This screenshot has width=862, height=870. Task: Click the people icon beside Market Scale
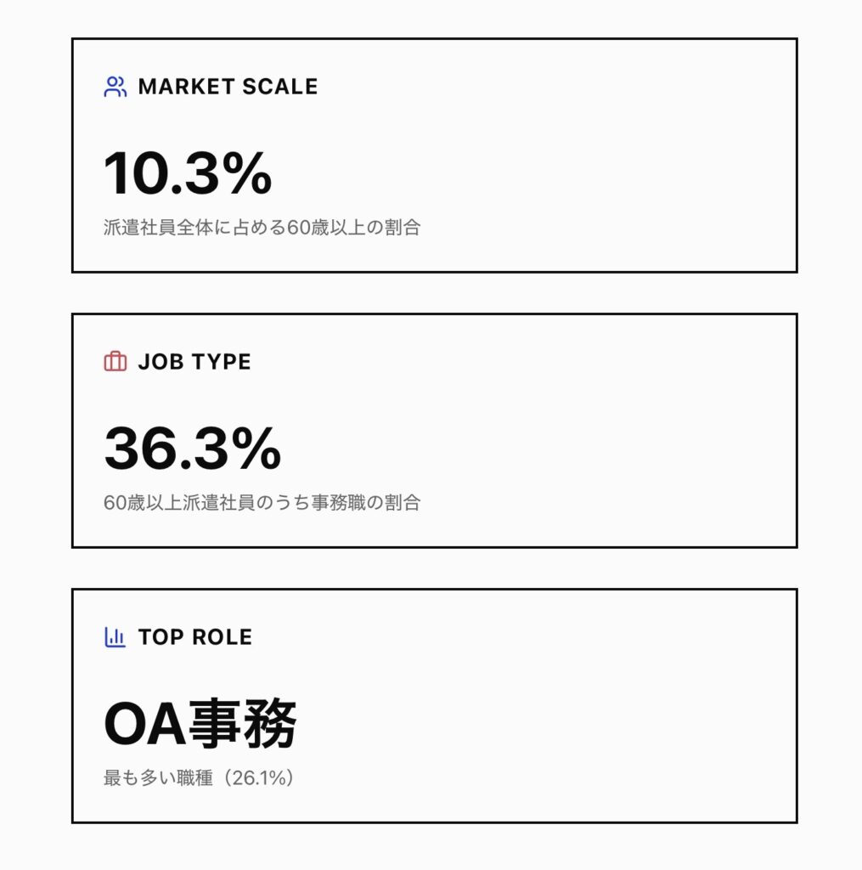115,87
